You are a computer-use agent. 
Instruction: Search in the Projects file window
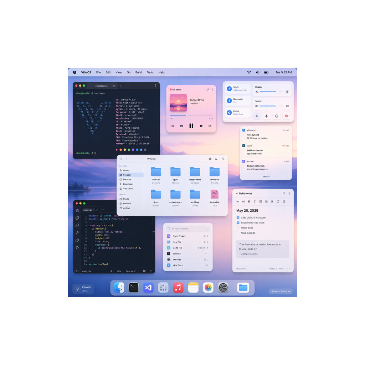coord(223,159)
